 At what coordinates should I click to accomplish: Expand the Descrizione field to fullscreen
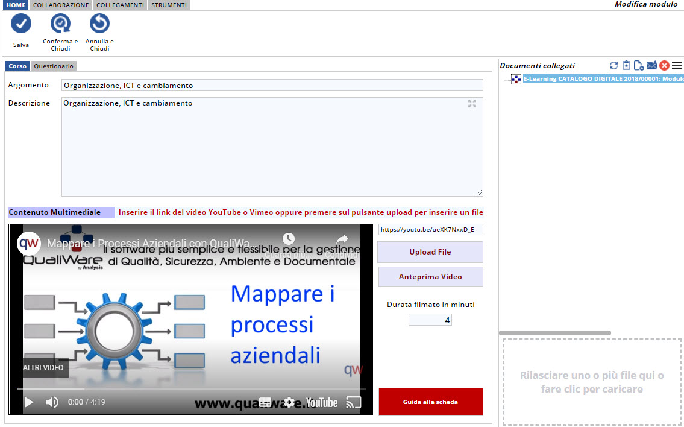pyautogui.click(x=472, y=104)
